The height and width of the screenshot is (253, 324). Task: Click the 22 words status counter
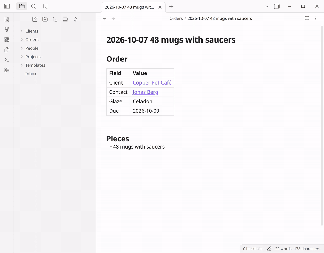(x=283, y=249)
